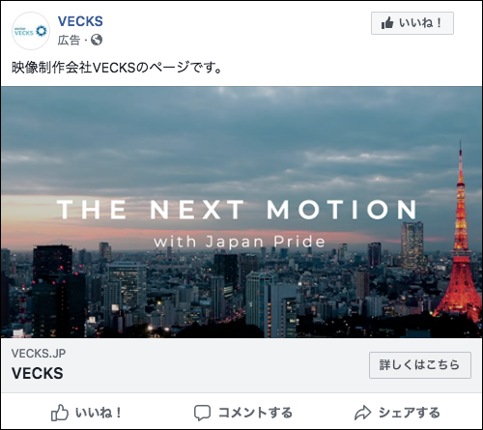
Task: Open the VECKS page name link
Action: [80, 21]
